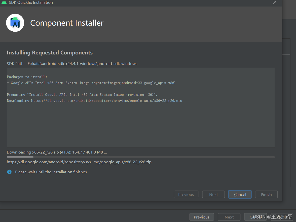Click the 'Preparing Install Google APIs' log line
Image resolution: width=296 pixels, height=222 pixels.
82,95
